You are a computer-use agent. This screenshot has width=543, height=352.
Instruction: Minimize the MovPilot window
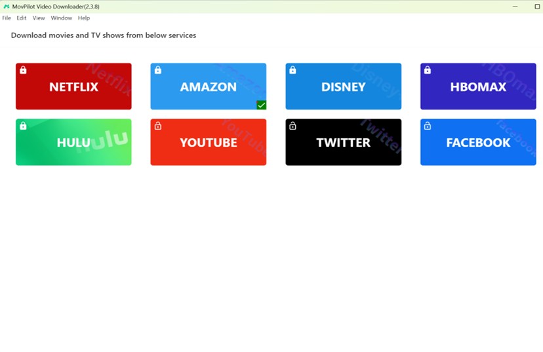point(515,7)
